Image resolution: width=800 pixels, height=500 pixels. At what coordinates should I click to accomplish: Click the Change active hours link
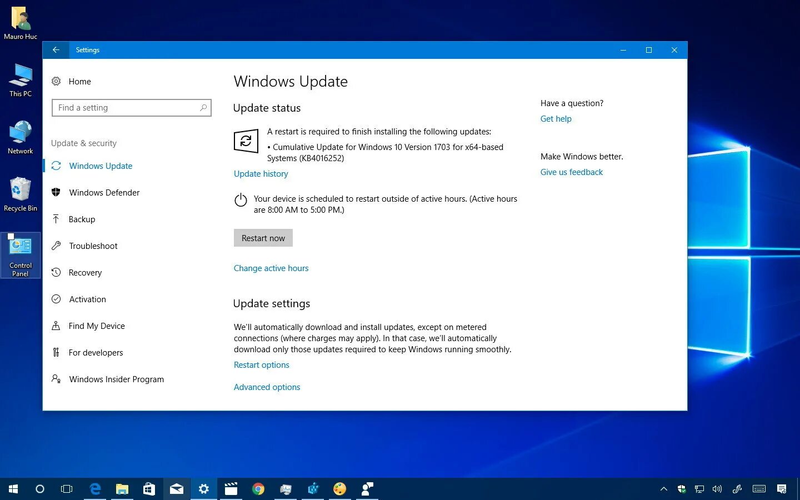click(x=271, y=268)
